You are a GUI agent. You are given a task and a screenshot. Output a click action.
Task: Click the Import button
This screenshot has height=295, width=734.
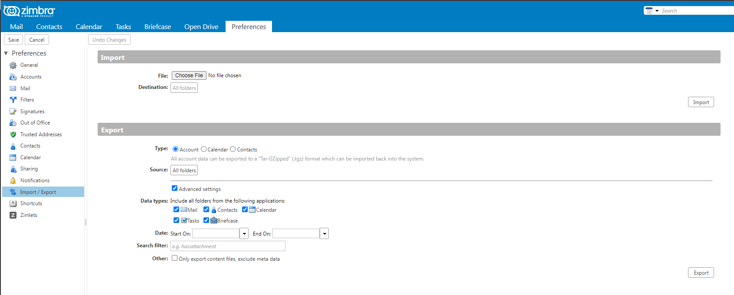[701, 102]
